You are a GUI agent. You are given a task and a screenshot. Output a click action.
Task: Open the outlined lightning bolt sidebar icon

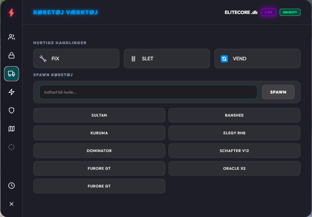[x=11, y=92]
